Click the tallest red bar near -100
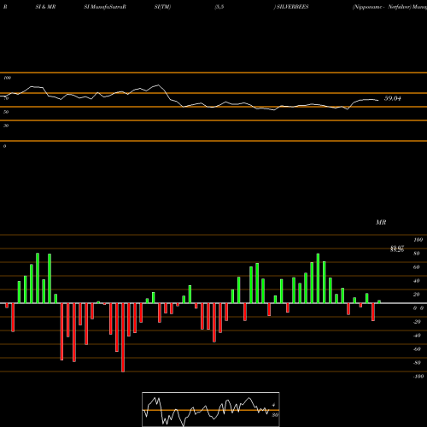This screenshot has width=427, height=427. tap(123, 337)
